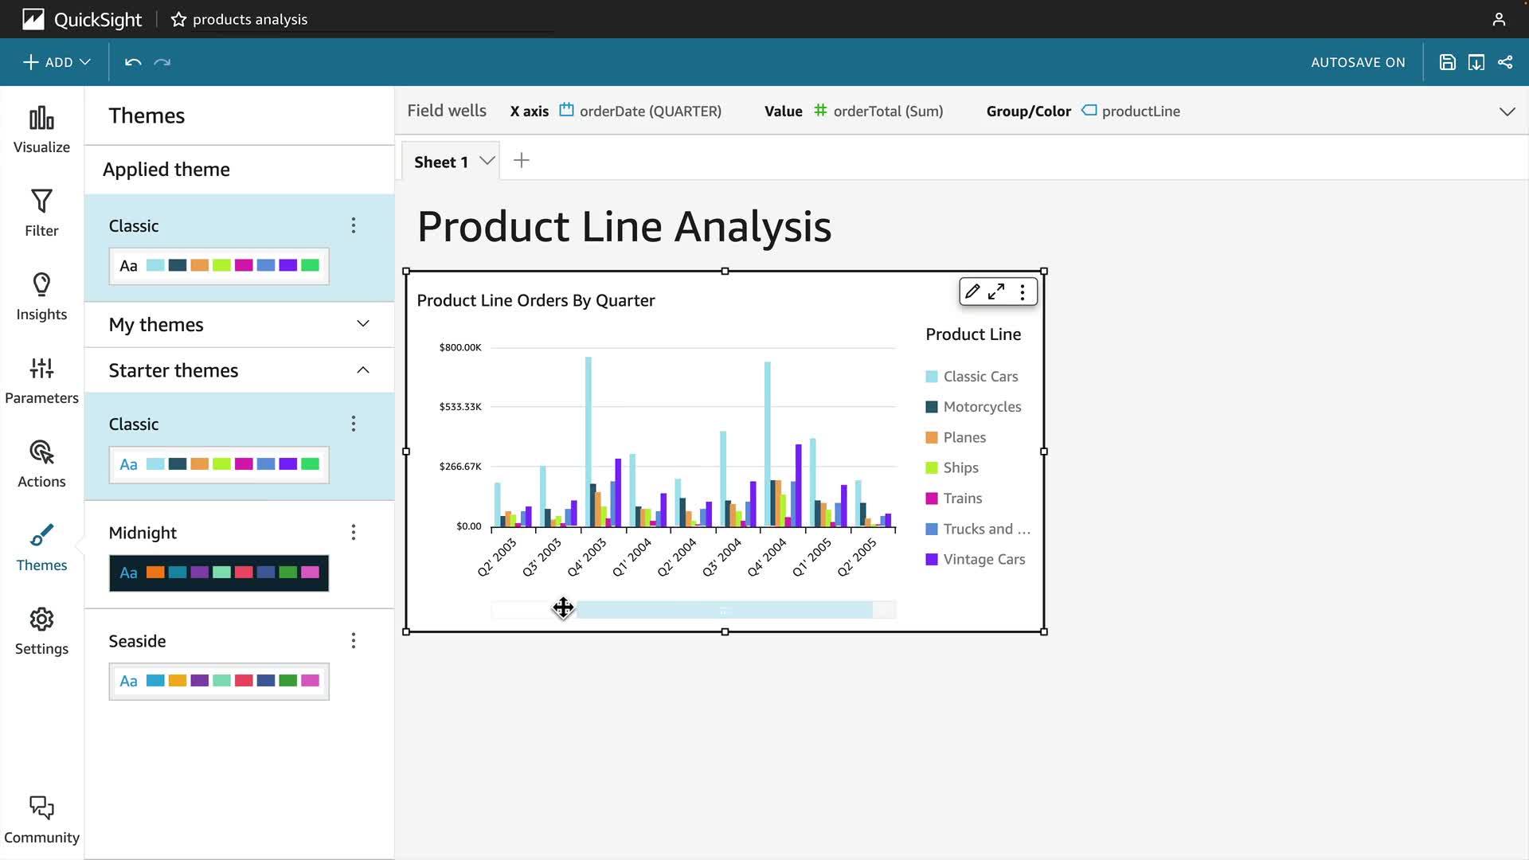The width and height of the screenshot is (1529, 860).
Task: Open the Sheet 1 tab
Action: (441, 162)
